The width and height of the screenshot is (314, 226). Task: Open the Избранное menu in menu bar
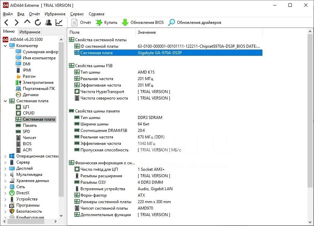coord(55,14)
